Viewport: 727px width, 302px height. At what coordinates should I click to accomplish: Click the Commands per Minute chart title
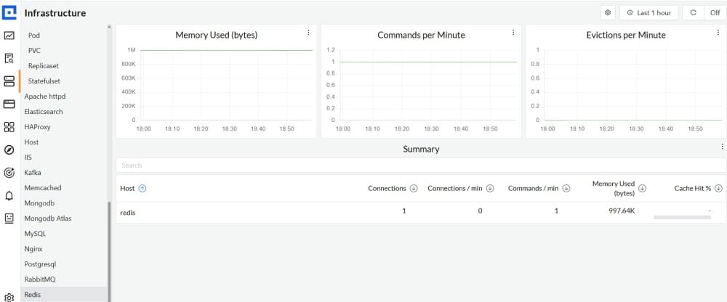coord(421,35)
